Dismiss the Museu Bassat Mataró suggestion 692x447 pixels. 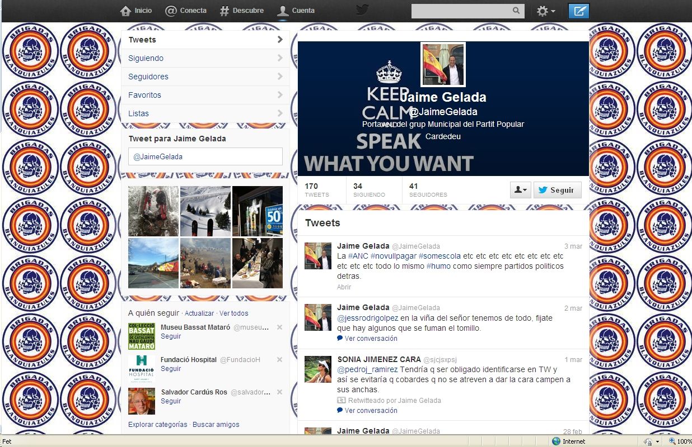280,327
